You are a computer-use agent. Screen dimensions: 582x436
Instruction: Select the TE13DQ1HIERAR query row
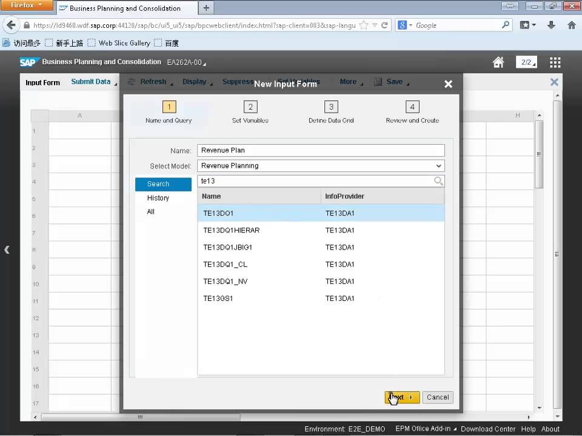(321, 230)
